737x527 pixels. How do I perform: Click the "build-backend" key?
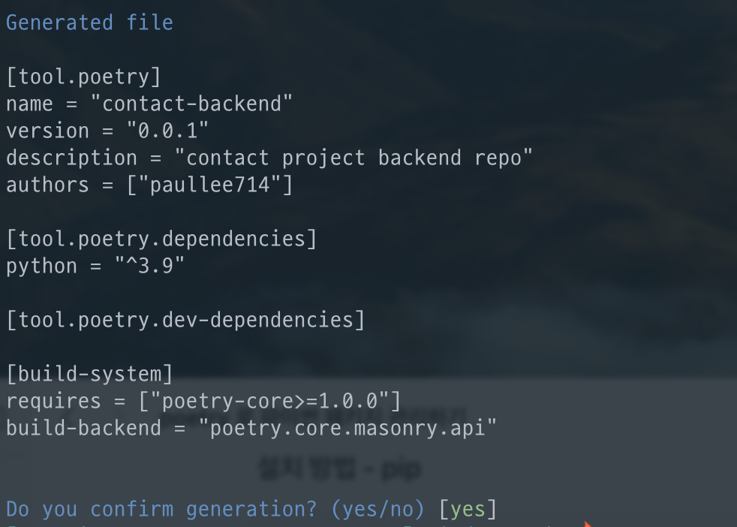(x=83, y=428)
